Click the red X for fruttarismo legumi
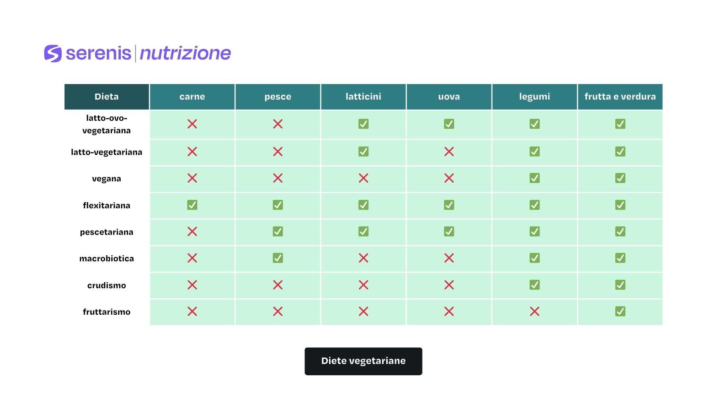The height and width of the screenshot is (409, 727). (535, 311)
